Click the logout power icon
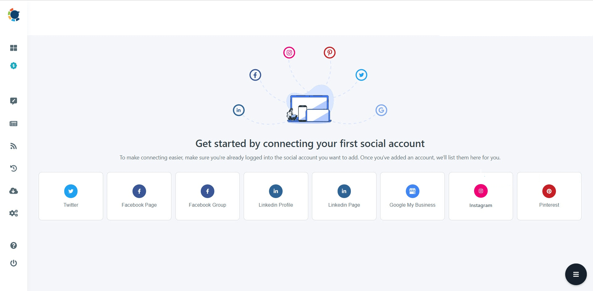Viewport: 593px width, 291px height. (14, 263)
